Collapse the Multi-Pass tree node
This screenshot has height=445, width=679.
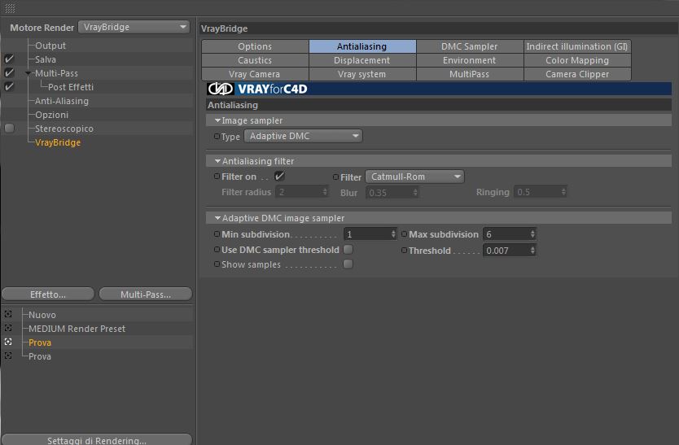click(28, 73)
